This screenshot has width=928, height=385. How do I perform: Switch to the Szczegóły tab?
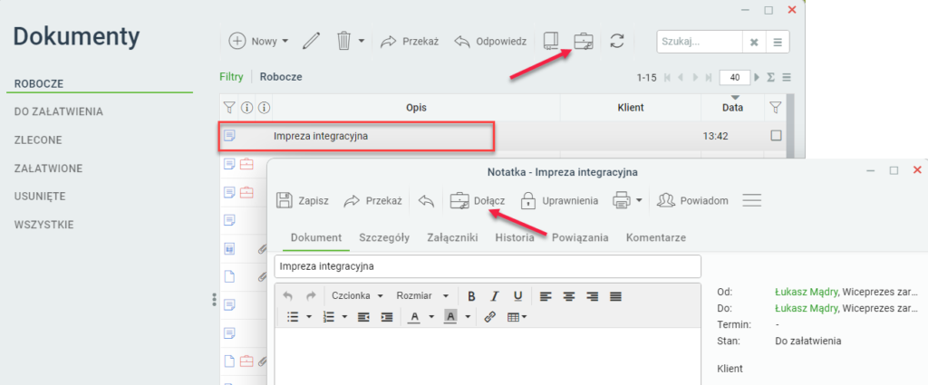(x=384, y=237)
